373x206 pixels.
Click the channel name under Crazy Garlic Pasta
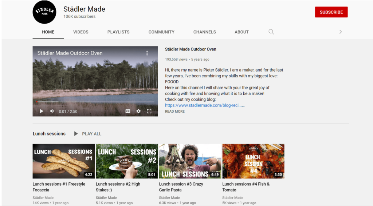170,197
